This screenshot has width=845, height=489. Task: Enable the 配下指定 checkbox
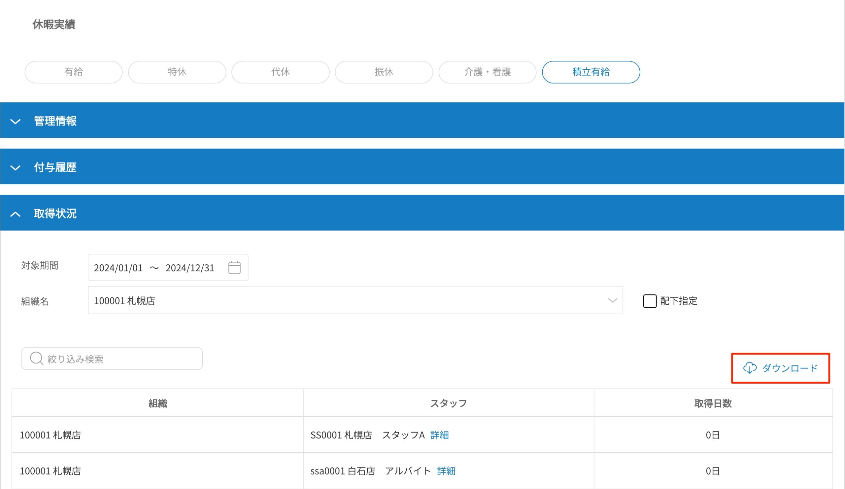(650, 301)
